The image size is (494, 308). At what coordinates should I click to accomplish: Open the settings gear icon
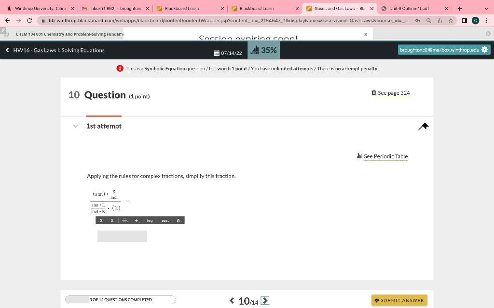[x=484, y=50]
